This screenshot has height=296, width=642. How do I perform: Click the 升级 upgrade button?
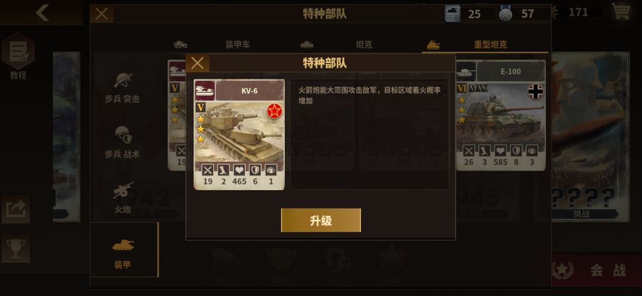(x=320, y=221)
